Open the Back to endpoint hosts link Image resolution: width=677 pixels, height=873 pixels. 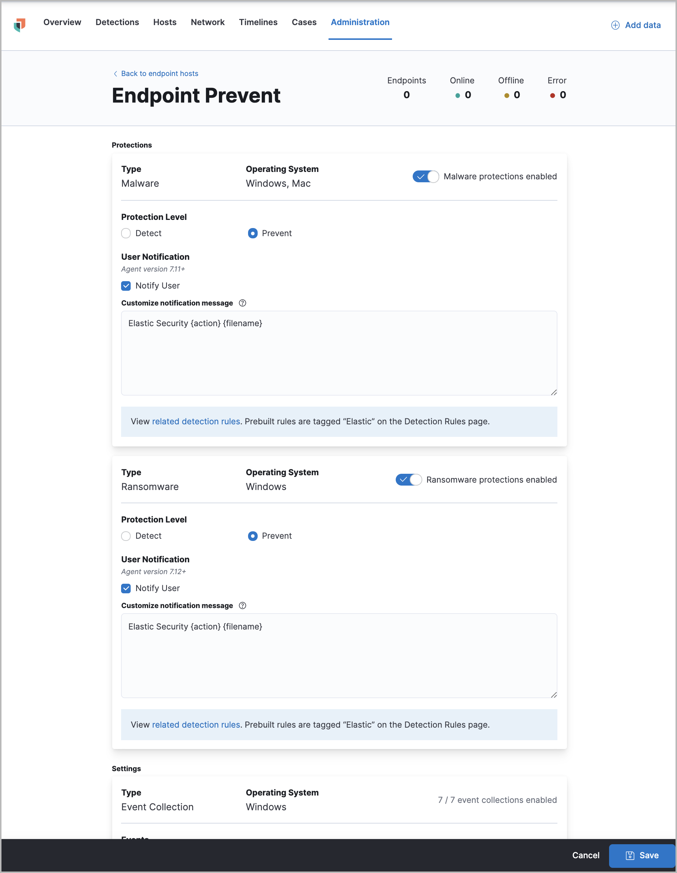[159, 73]
